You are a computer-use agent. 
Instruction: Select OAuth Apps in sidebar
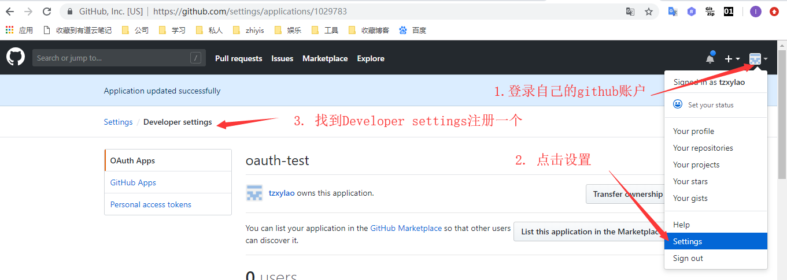(168, 160)
